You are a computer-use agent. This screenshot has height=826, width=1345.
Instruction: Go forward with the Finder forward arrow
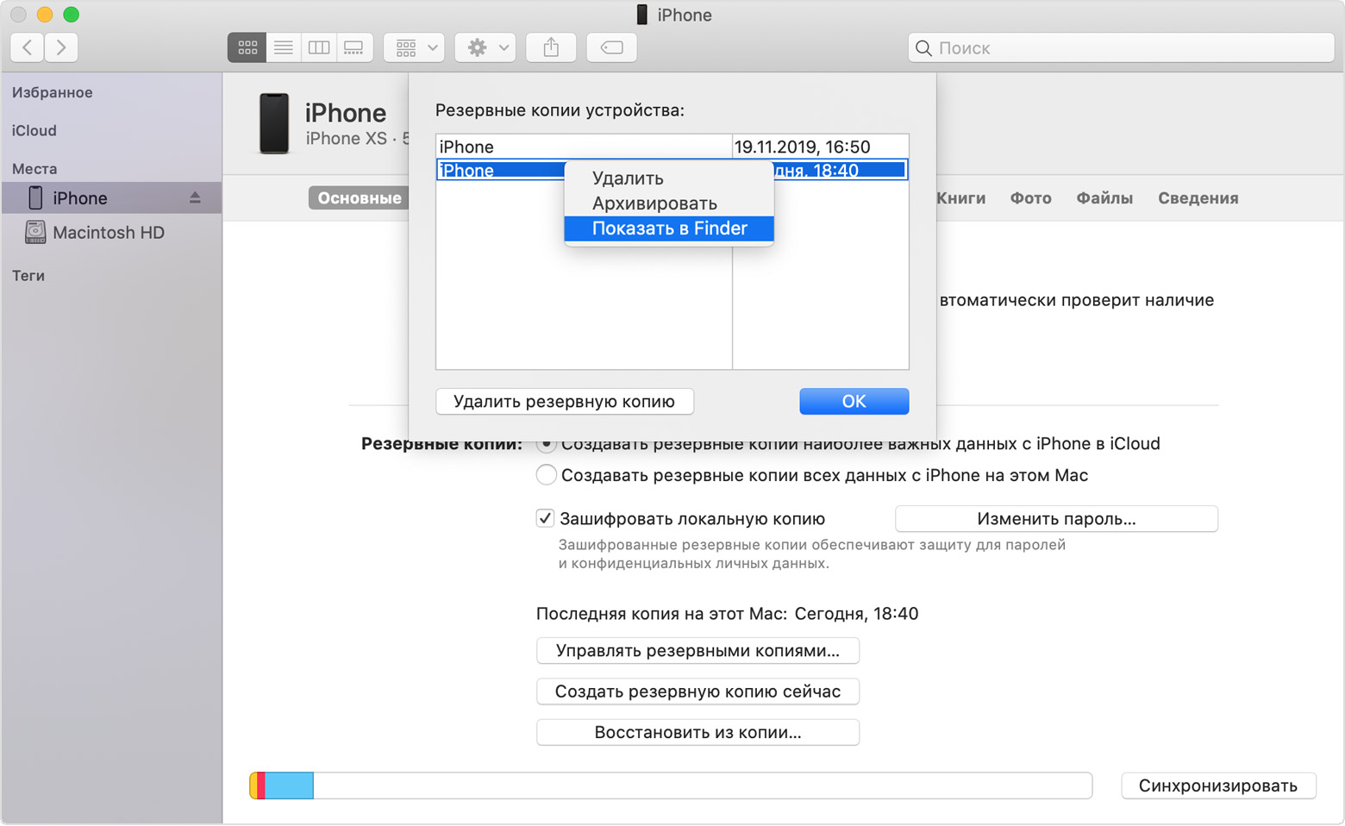[61, 47]
